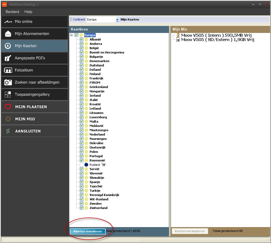The width and height of the screenshot is (271, 243).
Task: Click the Toepassingengallery grid icon
Action: click(8, 94)
